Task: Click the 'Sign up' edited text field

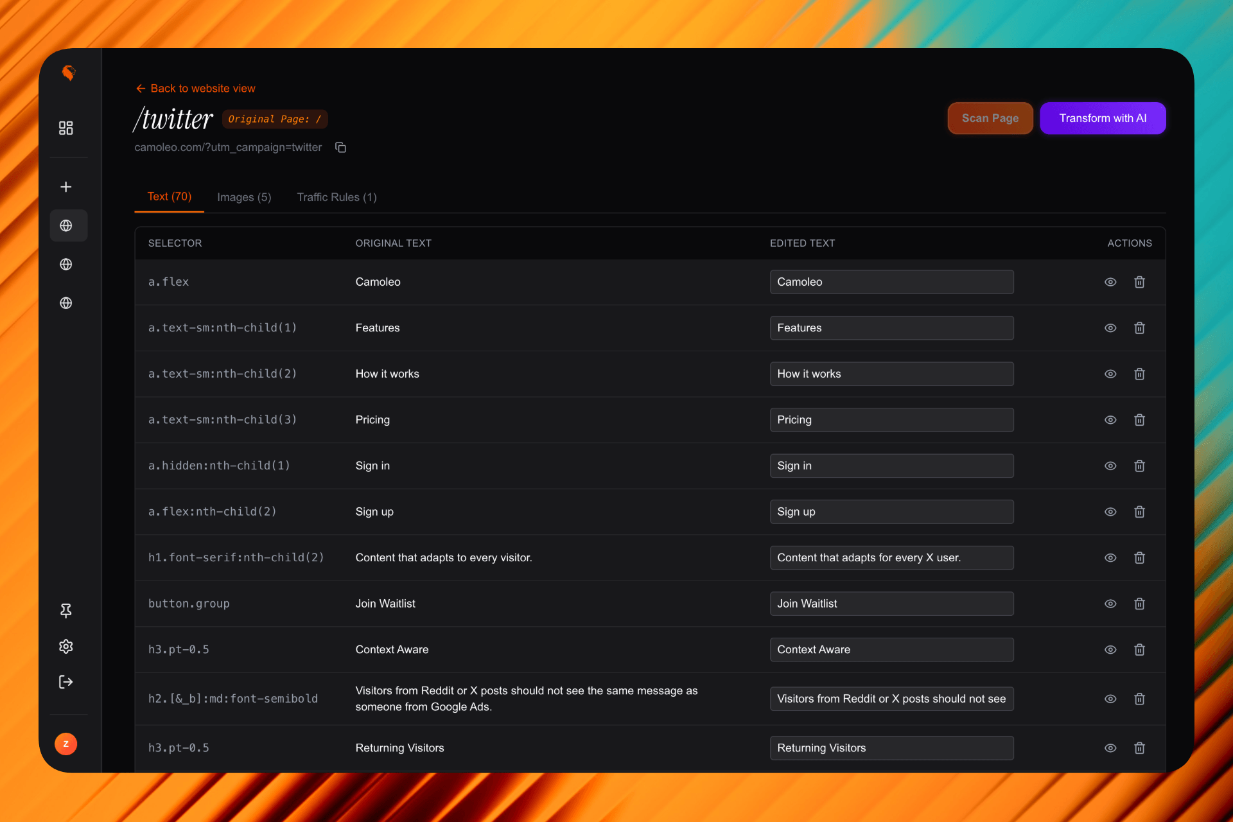Action: pos(891,512)
